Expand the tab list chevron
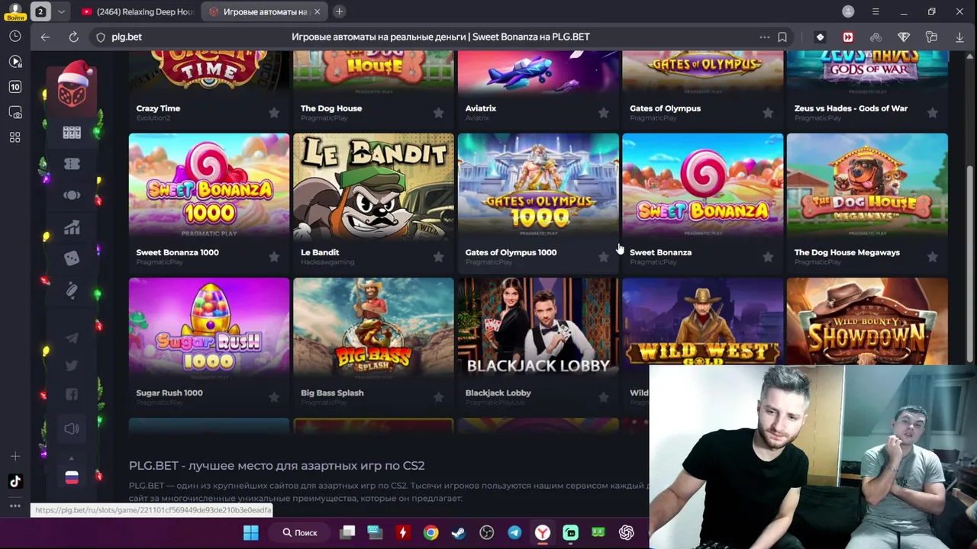This screenshot has width=977, height=549. [61, 11]
